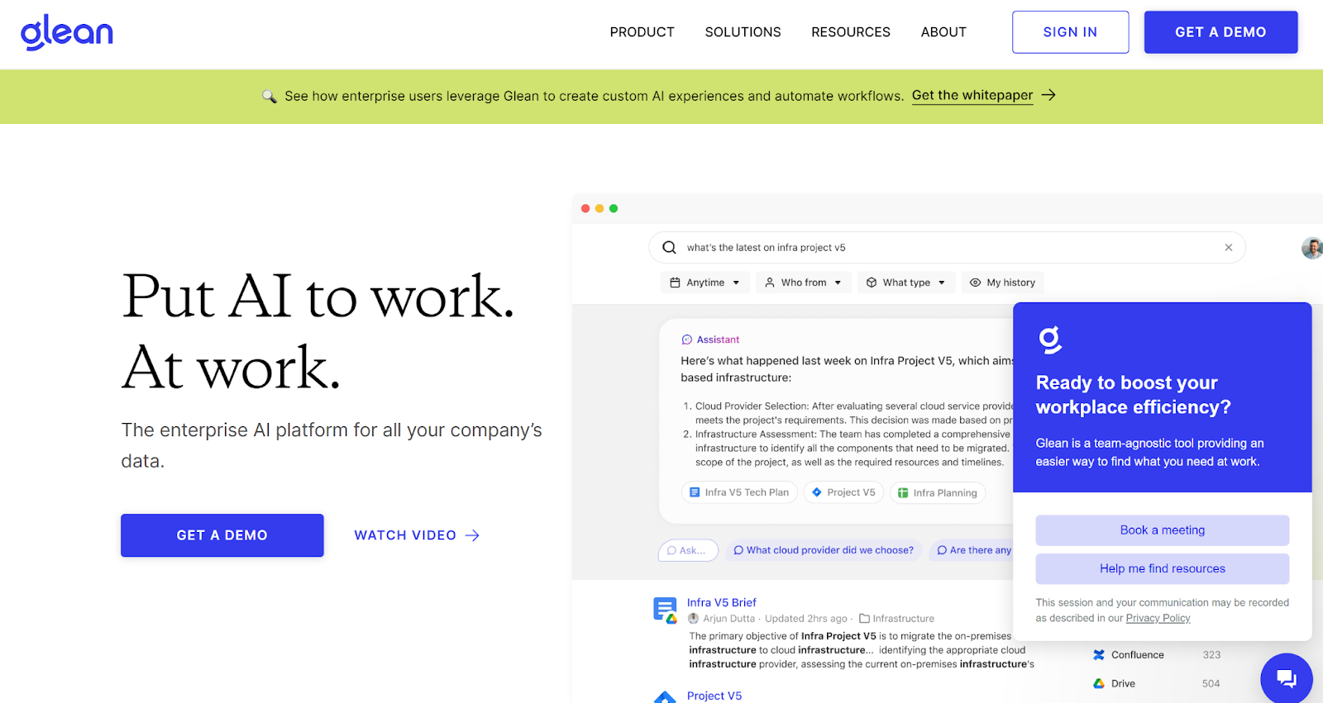Open the chat widget bubble
This screenshot has width=1323, height=703.
[x=1286, y=678]
